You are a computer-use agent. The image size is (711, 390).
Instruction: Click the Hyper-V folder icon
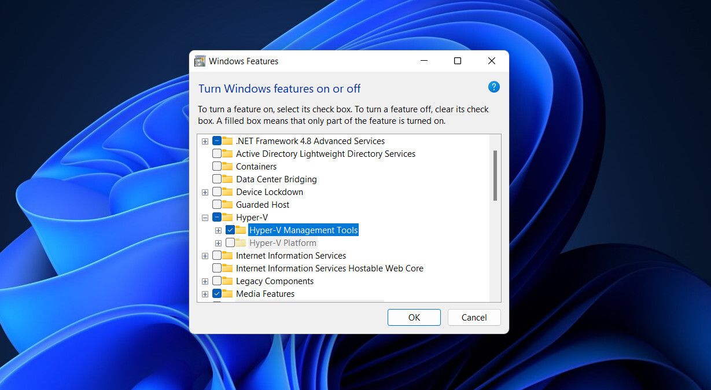point(226,217)
